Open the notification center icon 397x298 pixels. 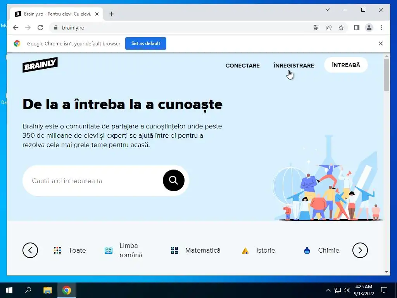[384, 290]
